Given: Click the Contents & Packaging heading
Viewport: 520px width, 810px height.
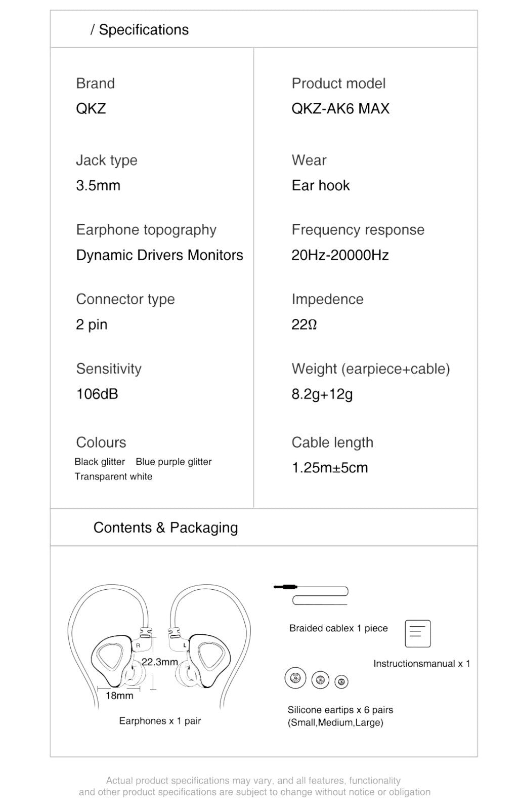Looking at the screenshot, I should tap(165, 528).
